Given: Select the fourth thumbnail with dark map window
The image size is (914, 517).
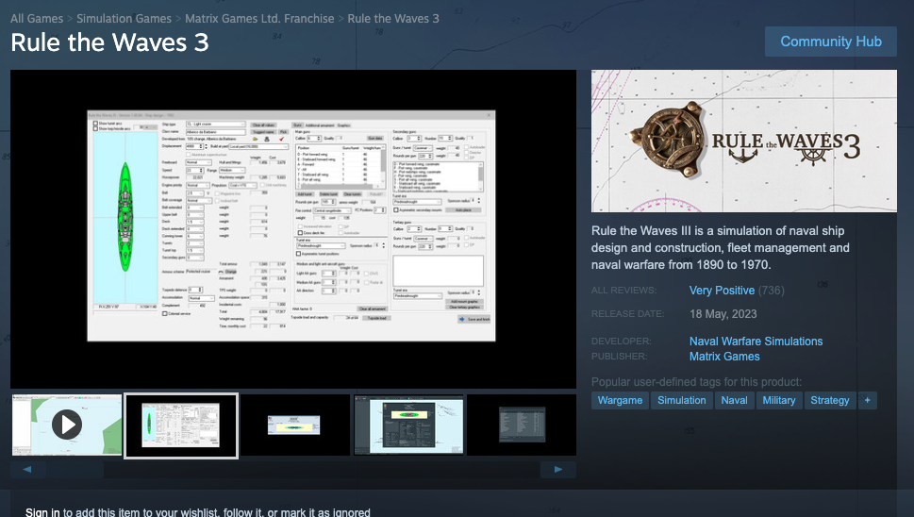Looking at the screenshot, I should (x=408, y=425).
